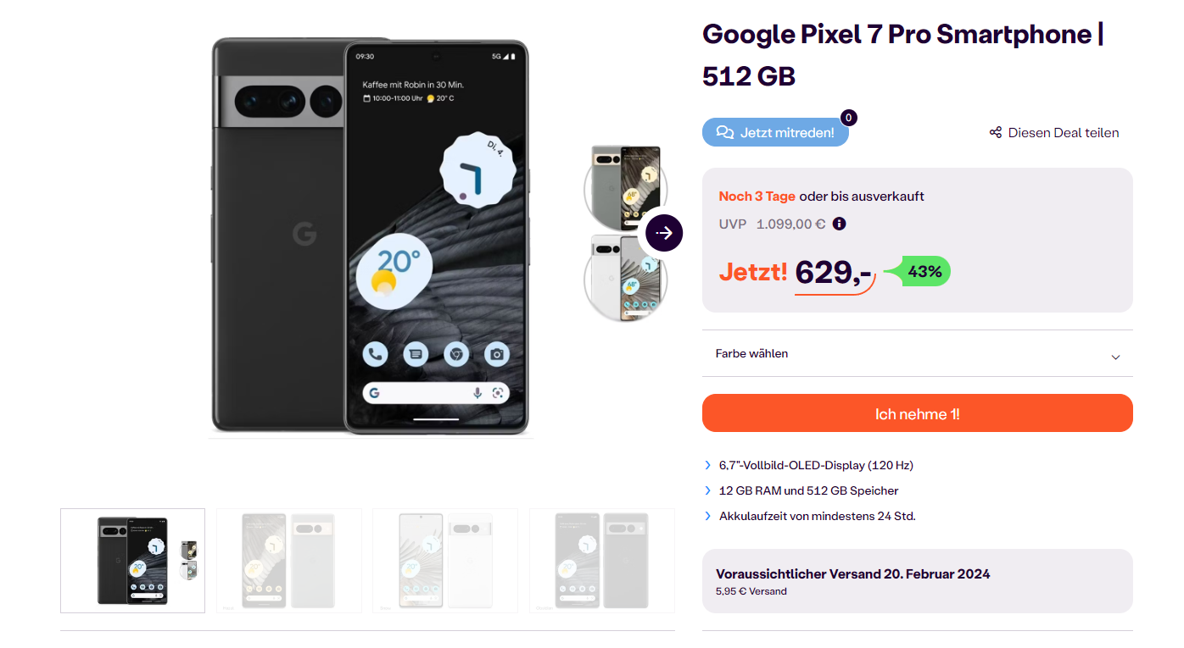Click the share icon beside Diesen Deal teilen
This screenshot has height=648, width=1184.
[996, 132]
